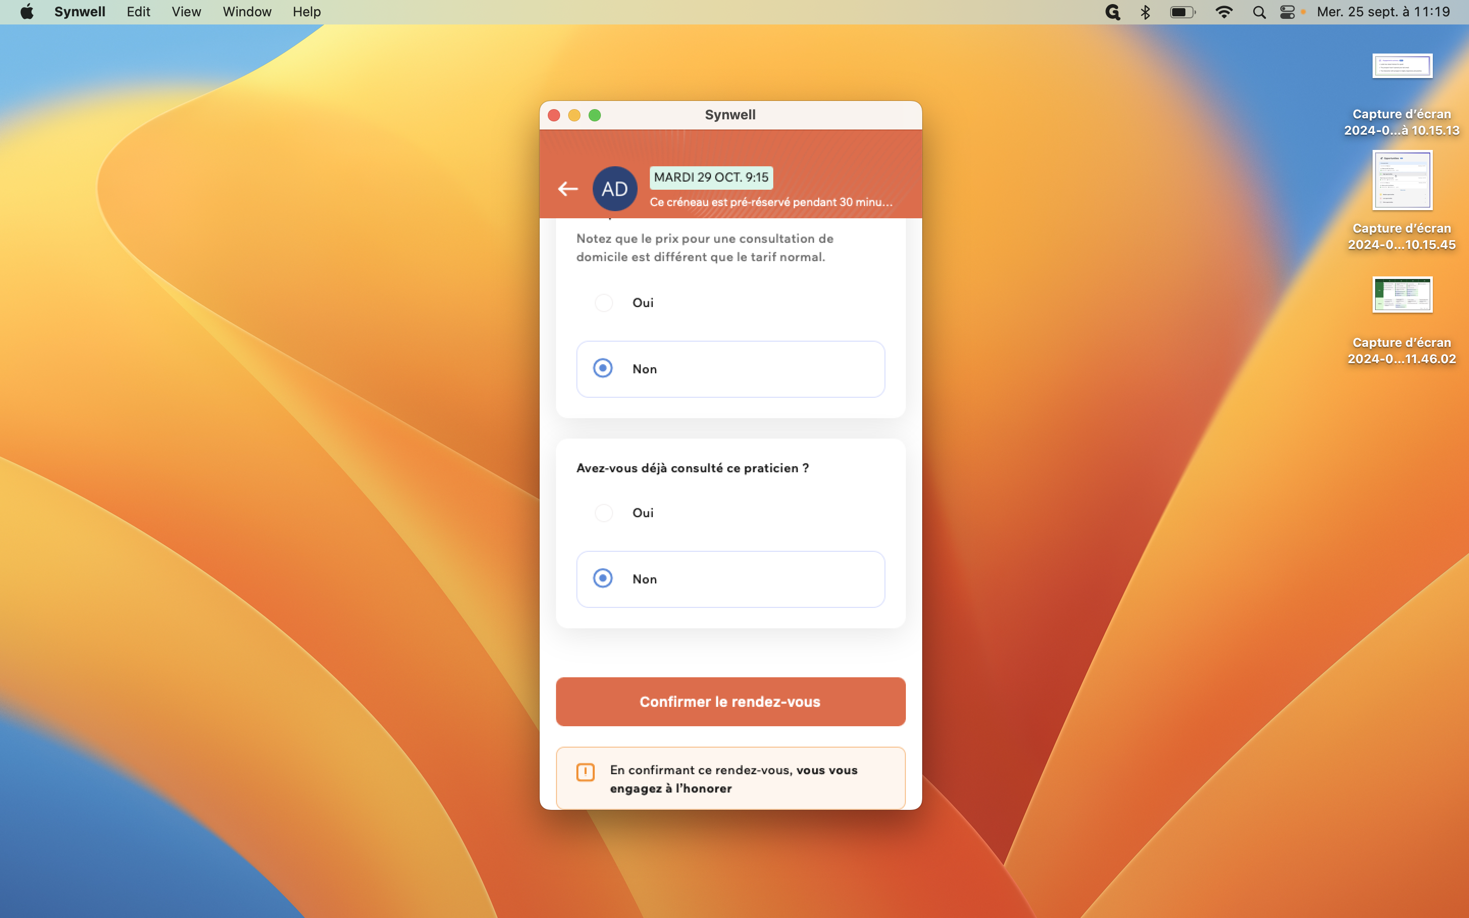Minimize the Synwell window

pyautogui.click(x=574, y=115)
